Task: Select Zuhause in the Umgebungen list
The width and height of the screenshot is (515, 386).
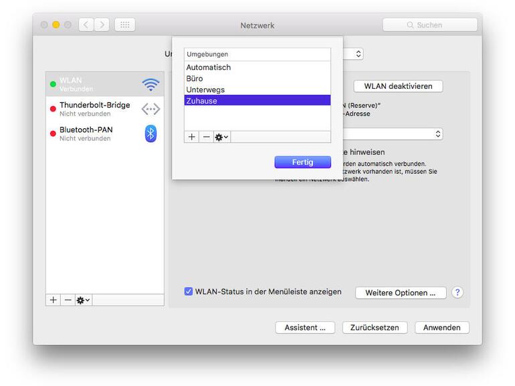Action: tap(257, 100)
